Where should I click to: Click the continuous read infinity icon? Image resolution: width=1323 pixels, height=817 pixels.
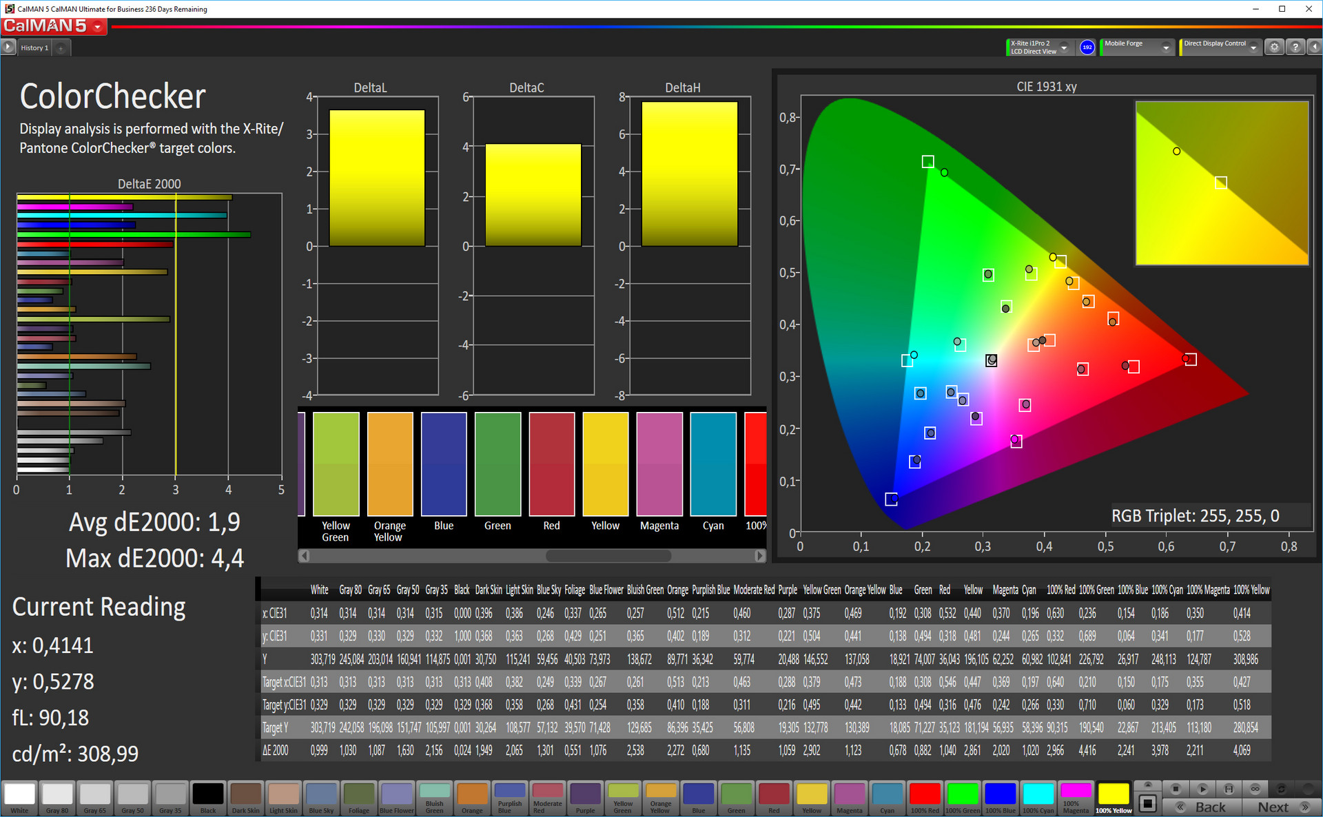1255,788
